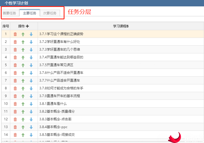Click the plus icon next to 操作
This screenshot has height=143, width=204.
coord(27,26)
